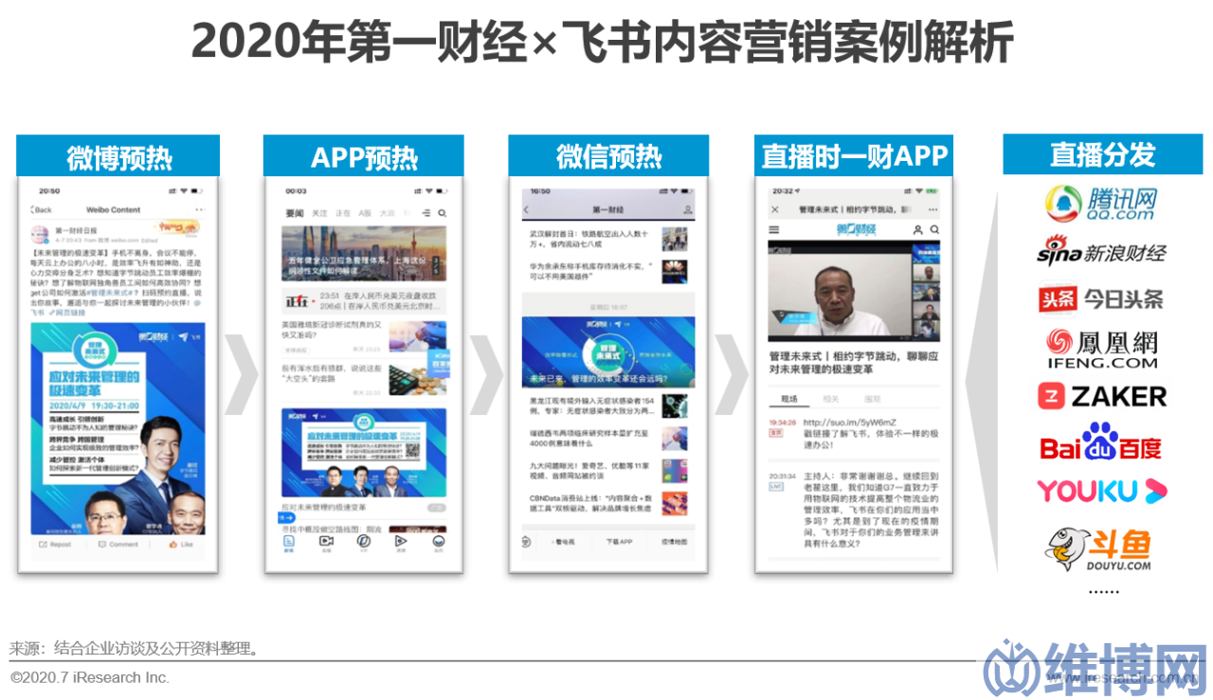Viewport: 1213px width, 700px height.
Task: Open 黑龙江现有境外输入 WeChat article
Action: point(608,406)
